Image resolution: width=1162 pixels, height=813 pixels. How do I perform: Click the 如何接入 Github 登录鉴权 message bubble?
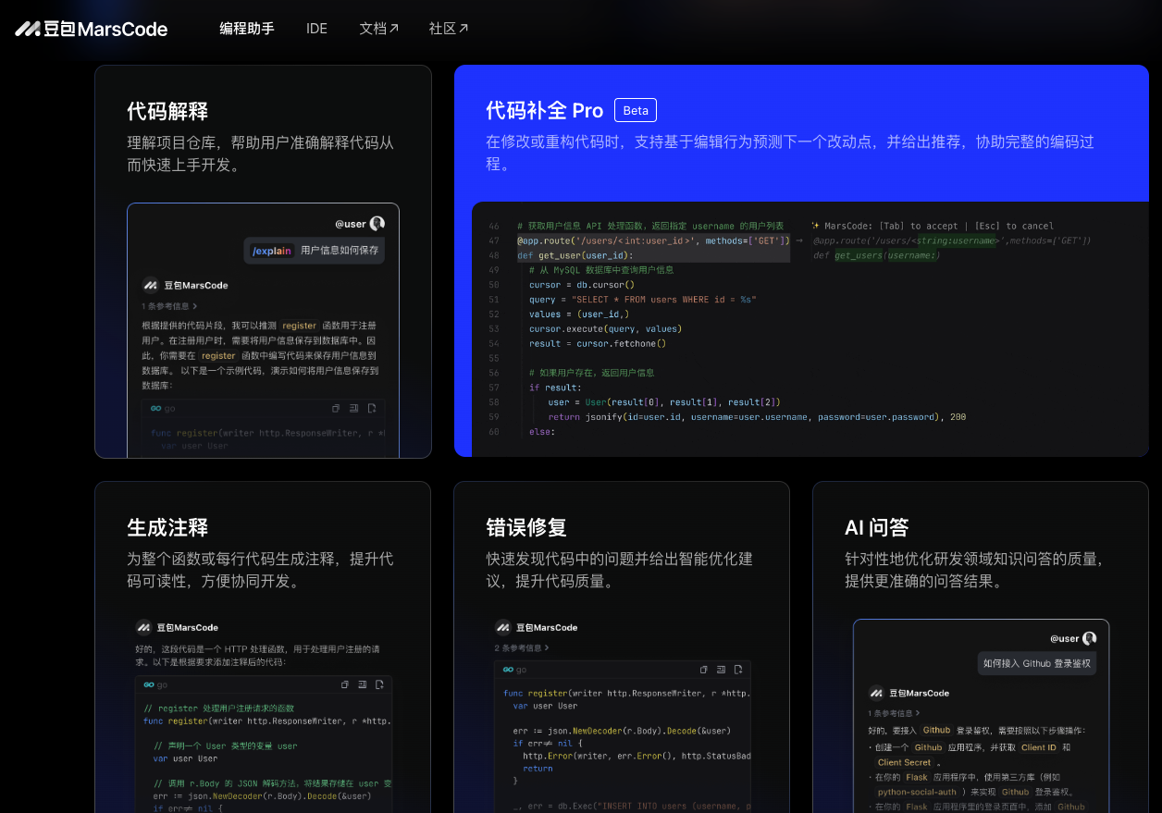click(x=1037, y=663)
